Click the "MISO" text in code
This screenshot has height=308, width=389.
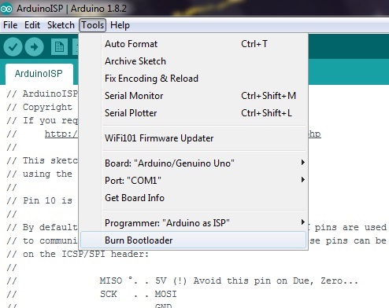click(x=111, y=280)
